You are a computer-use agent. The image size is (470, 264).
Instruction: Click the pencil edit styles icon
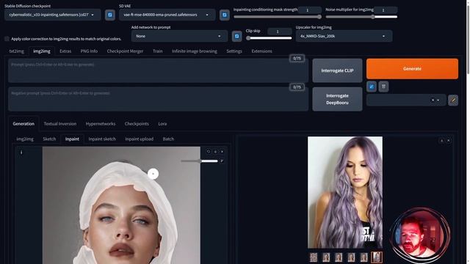point(453,100)
